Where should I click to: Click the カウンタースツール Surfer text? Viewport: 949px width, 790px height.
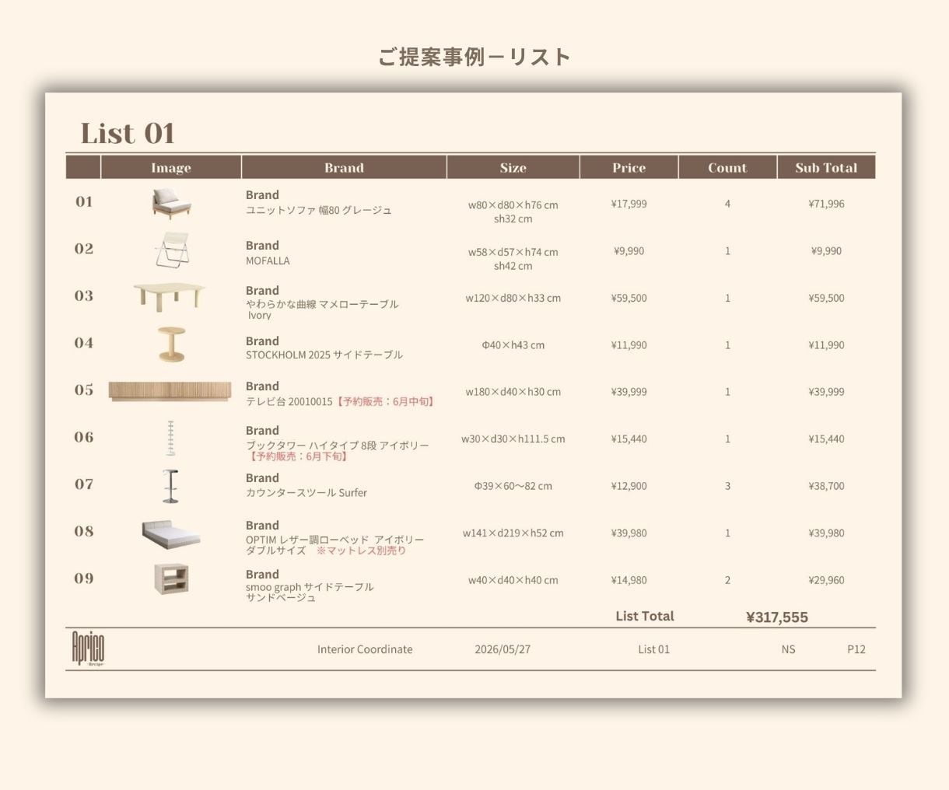pyautogui.click(x=306, y=492)
